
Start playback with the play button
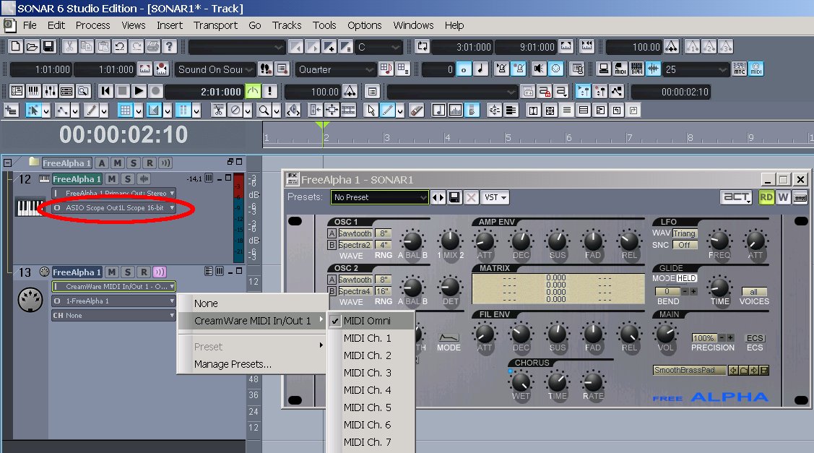tap(139, 92)
